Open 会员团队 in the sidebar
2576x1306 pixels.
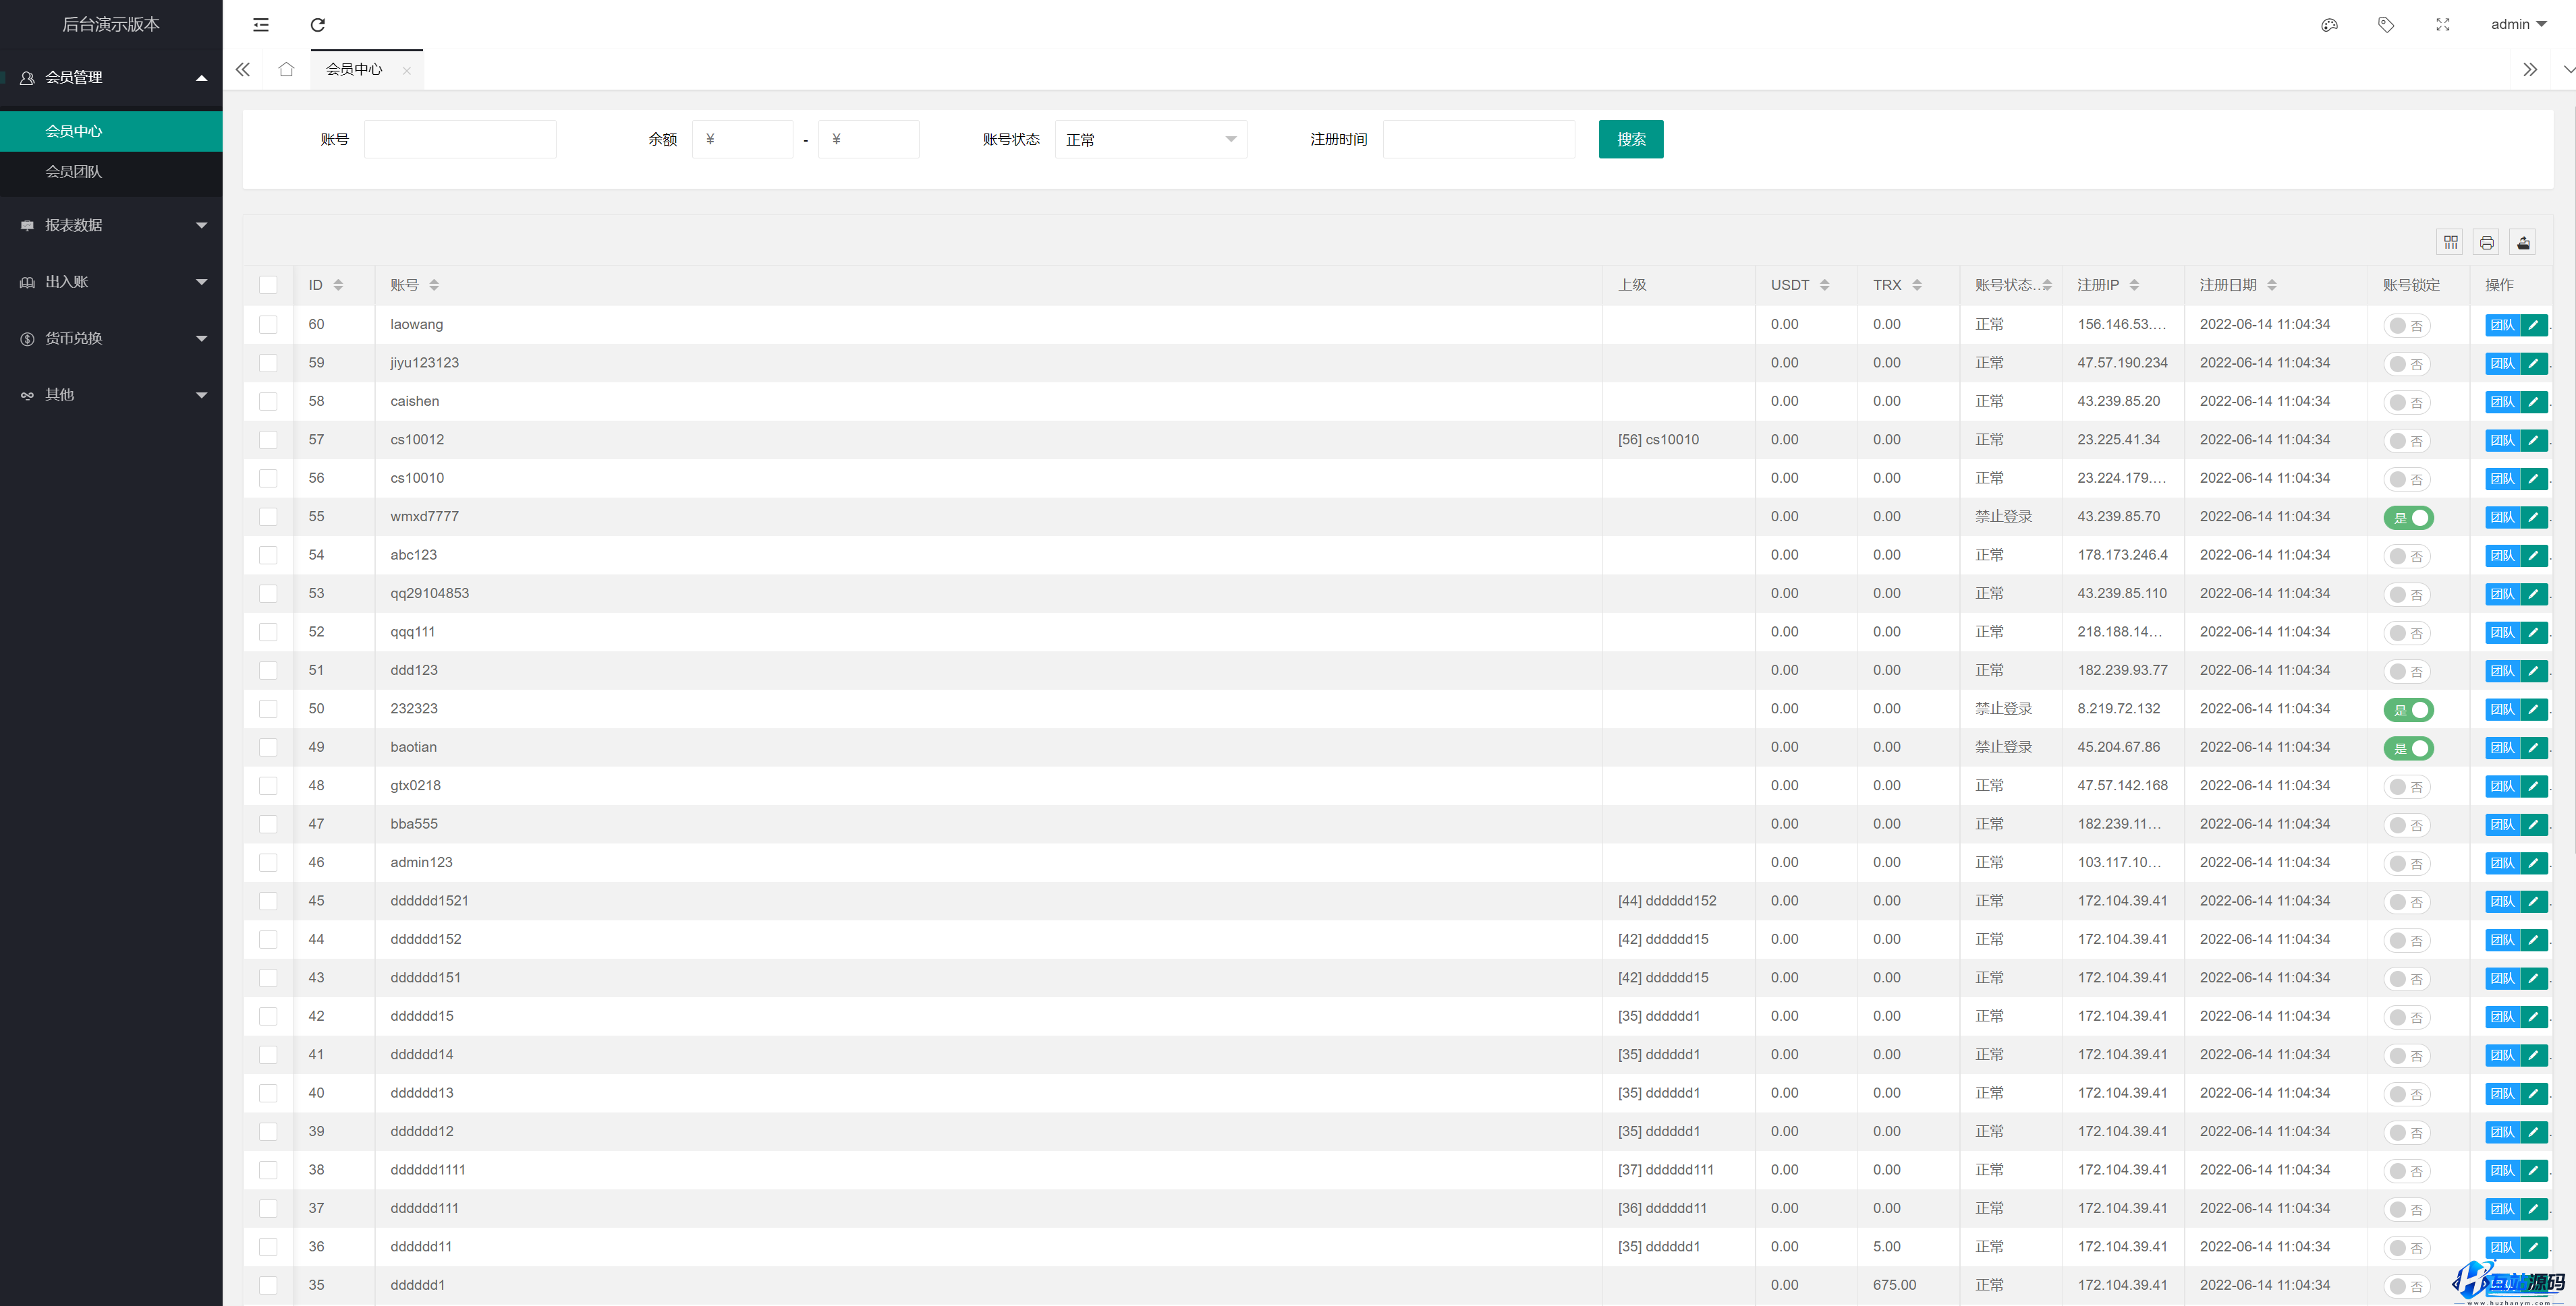coord(111,172)
